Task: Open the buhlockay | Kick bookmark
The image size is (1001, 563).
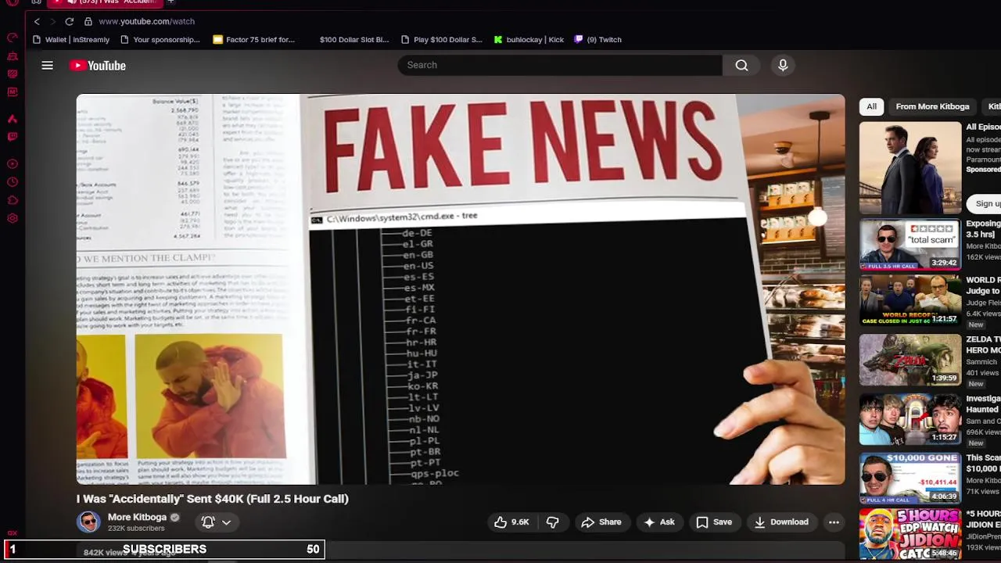Action: [x=529, y=40]
